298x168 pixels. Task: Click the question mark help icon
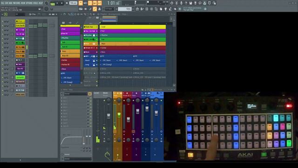[186, 3]
